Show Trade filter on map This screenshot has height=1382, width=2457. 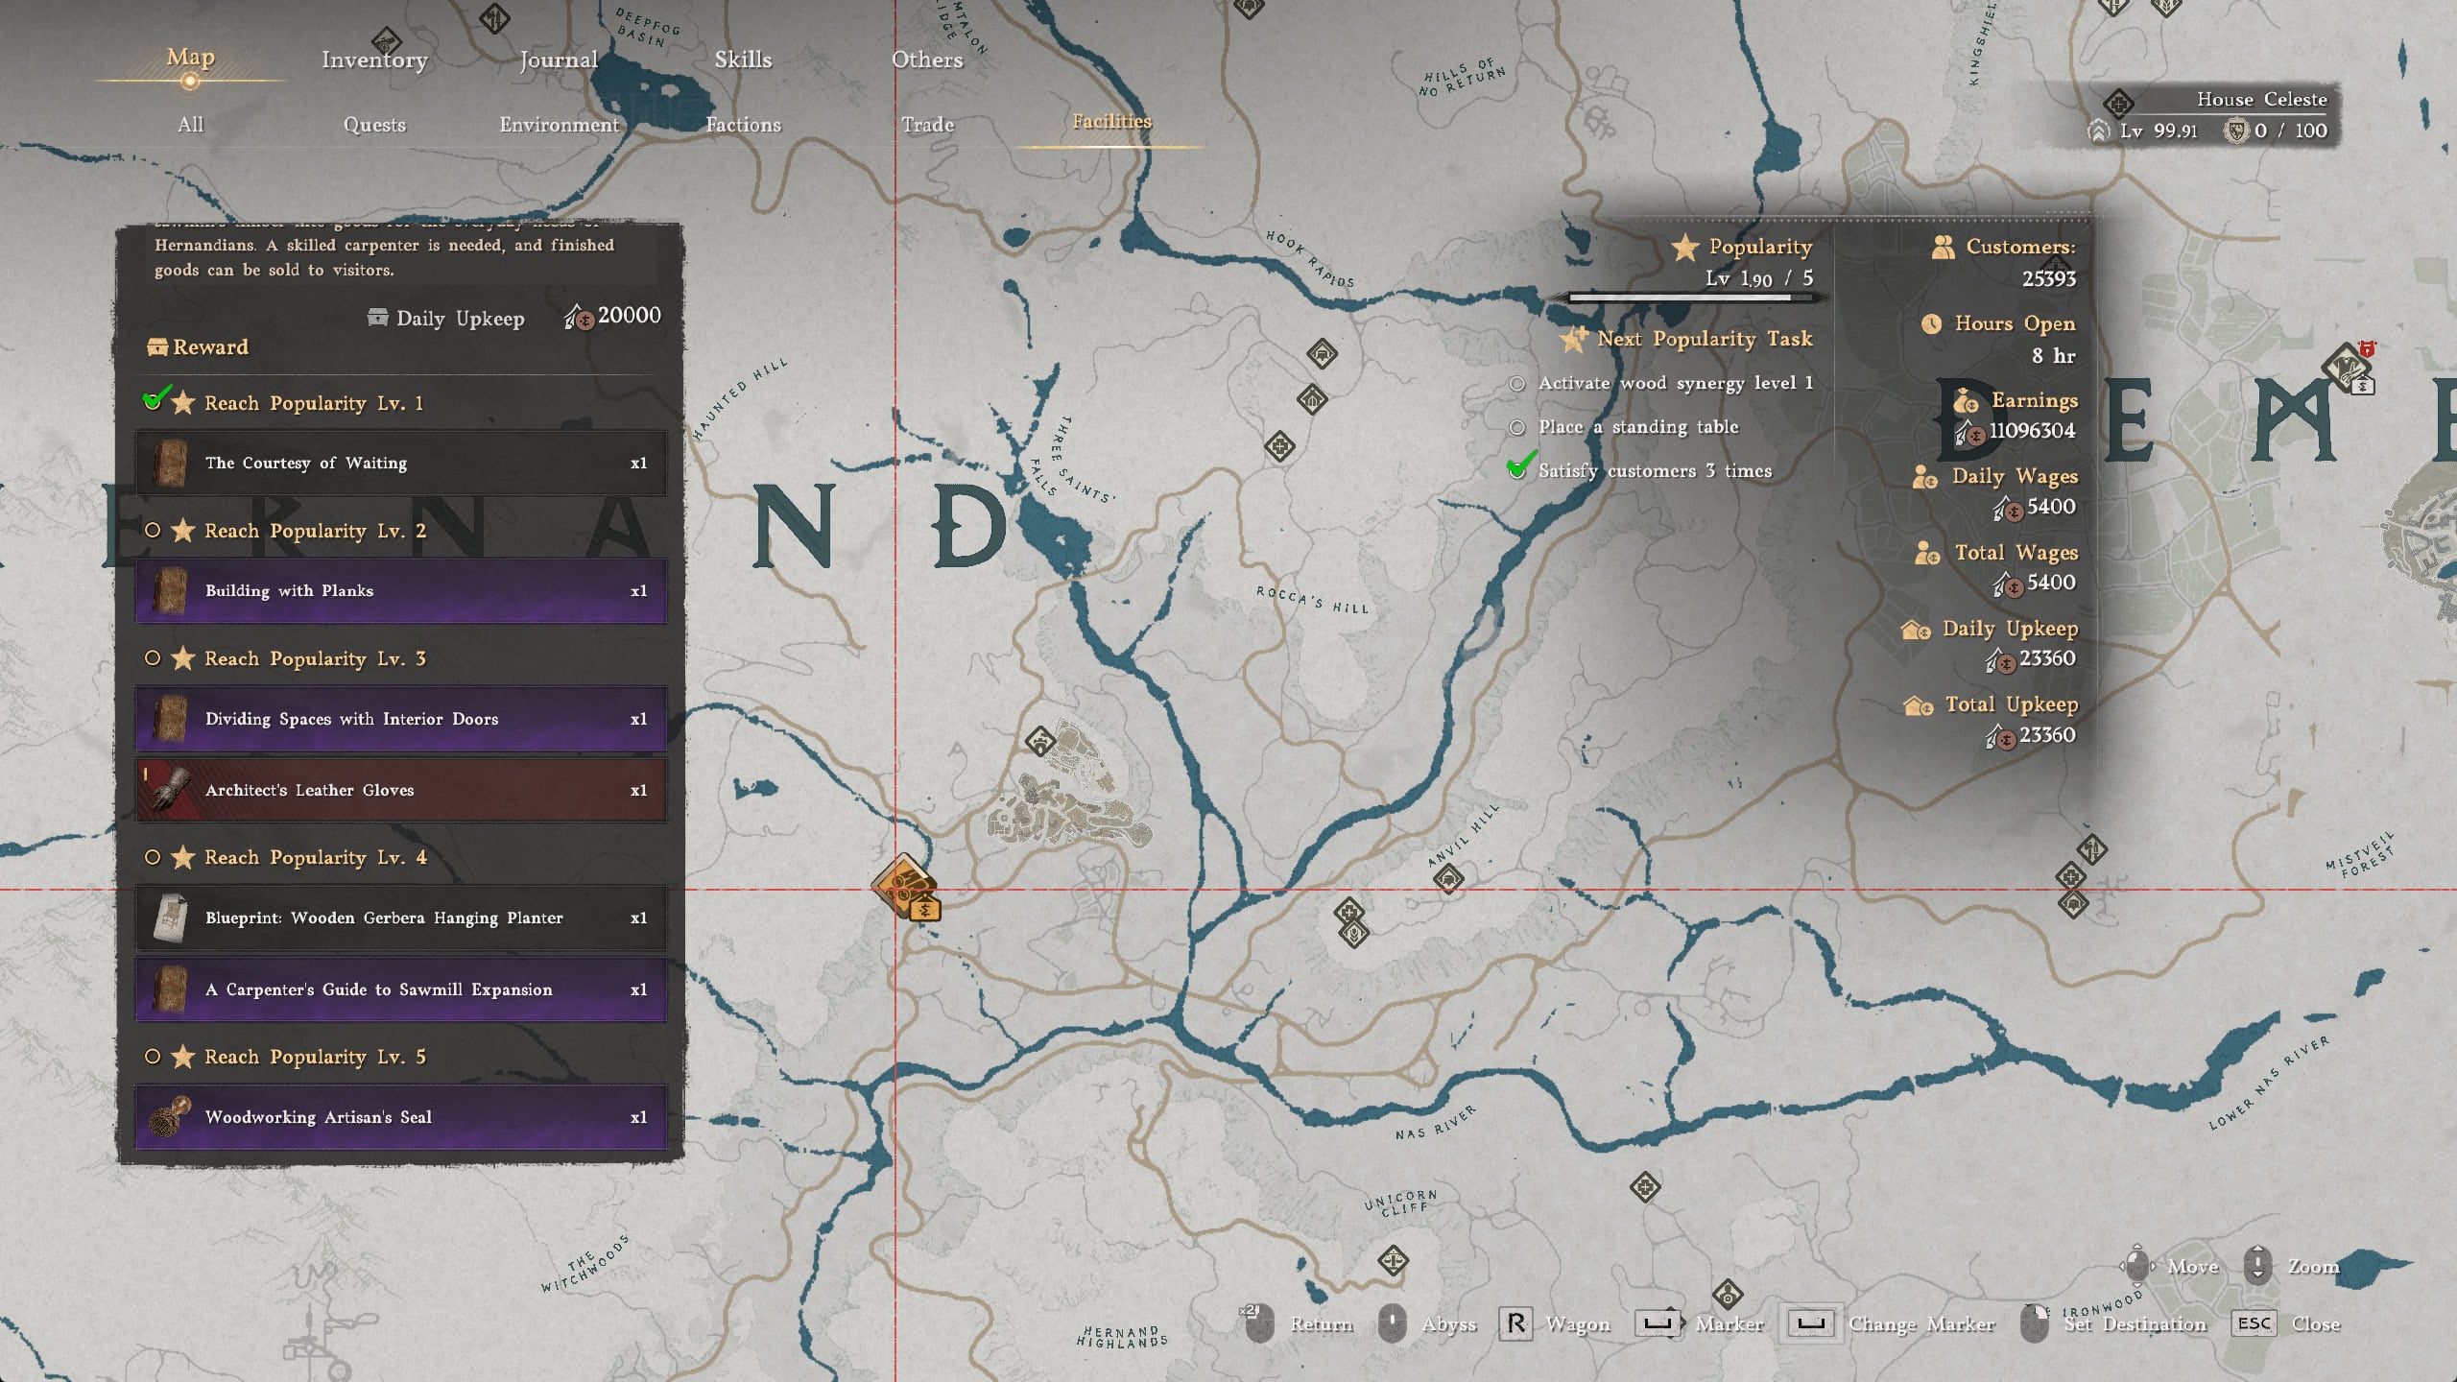click(927, 125)
